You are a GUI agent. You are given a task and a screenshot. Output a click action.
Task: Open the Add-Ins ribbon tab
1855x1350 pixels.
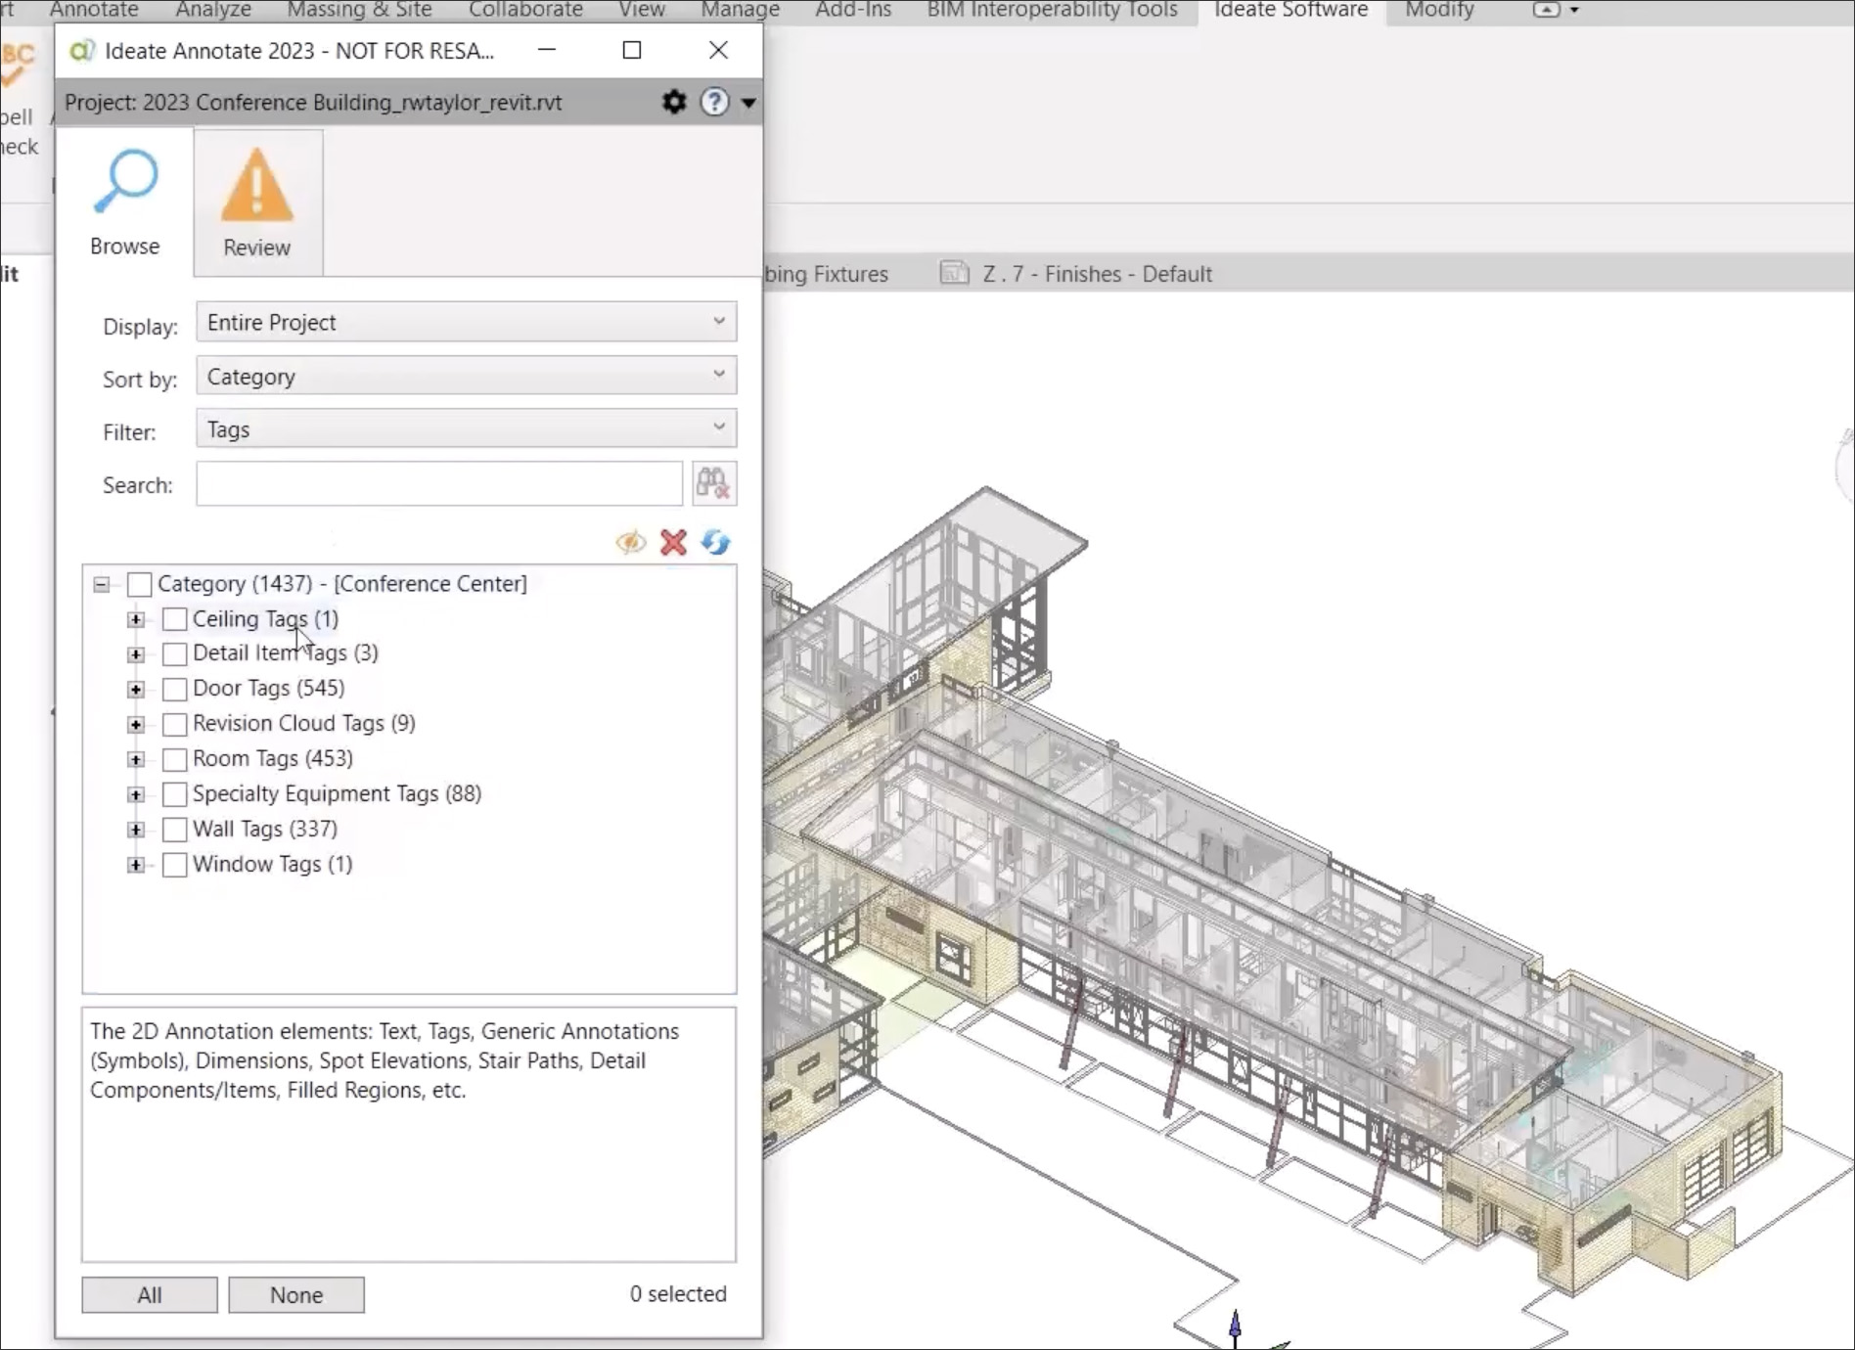(853, 10)
